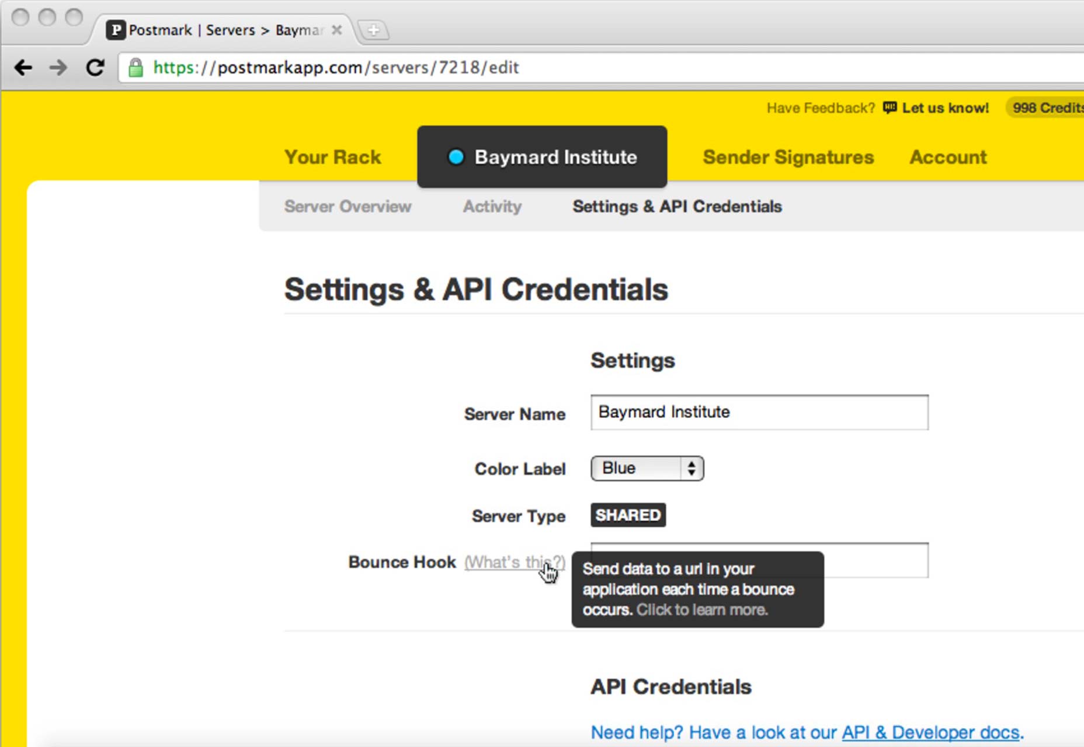This screenshot has width=1084, height=747.
Task: Click the browser forward arrow
Action: pos(58,68)
